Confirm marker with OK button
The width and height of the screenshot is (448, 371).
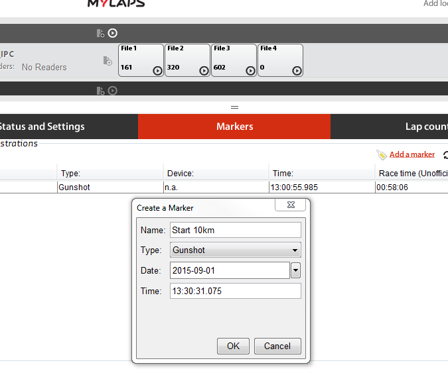pos(233,346)
